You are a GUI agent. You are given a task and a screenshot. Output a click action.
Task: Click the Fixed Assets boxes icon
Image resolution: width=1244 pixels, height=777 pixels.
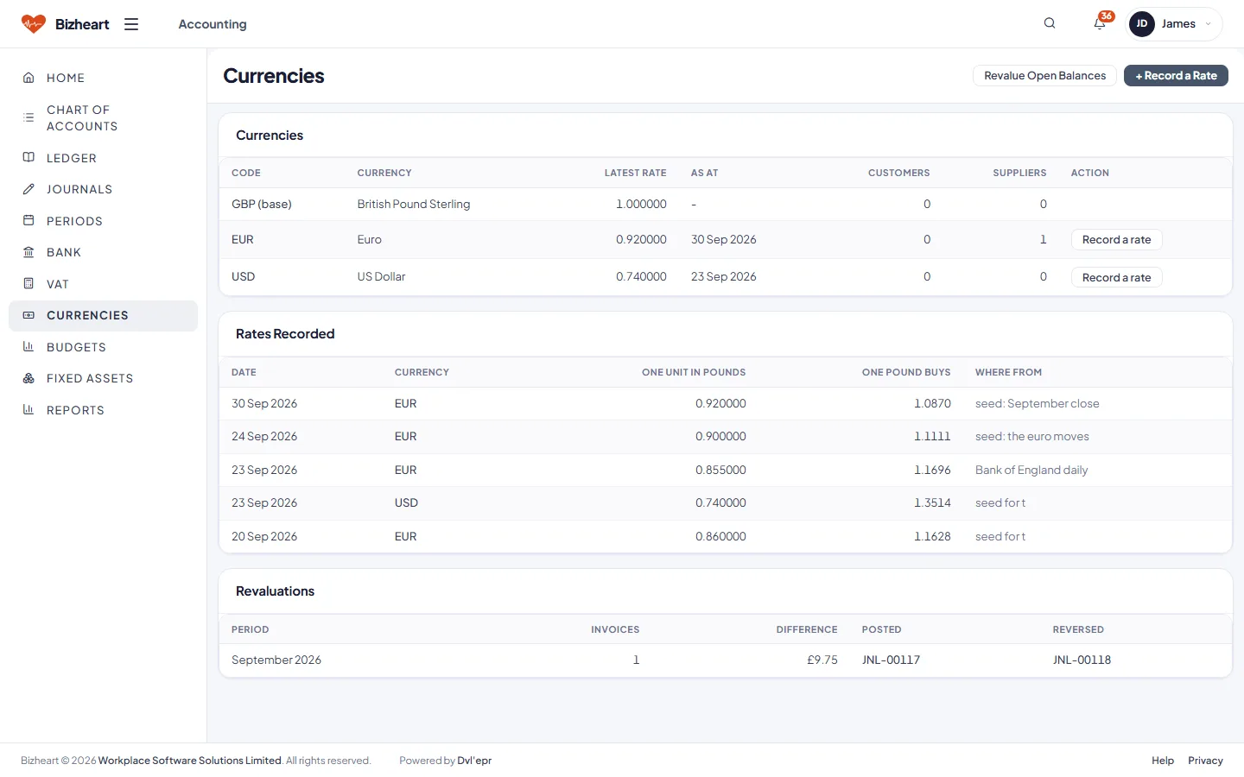point(29,378)
